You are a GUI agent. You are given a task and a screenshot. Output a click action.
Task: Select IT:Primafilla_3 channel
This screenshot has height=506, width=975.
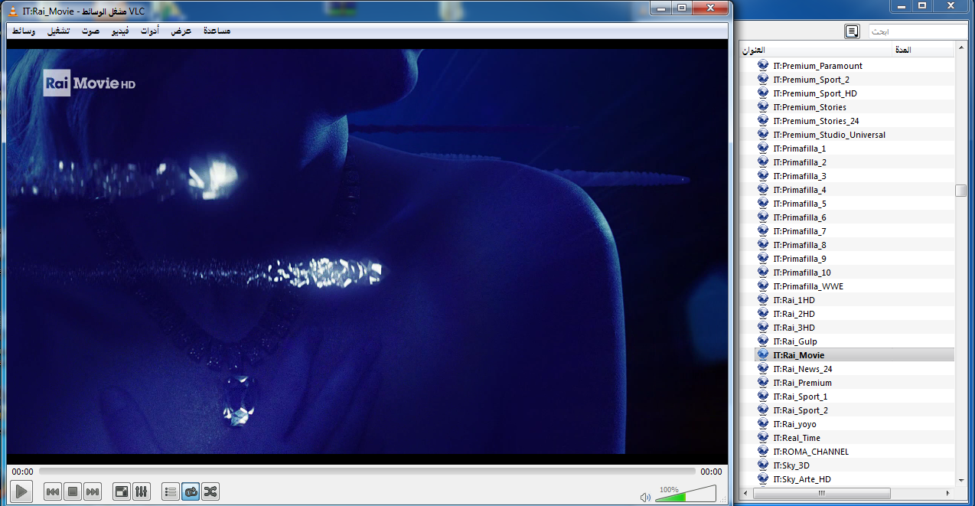point(800,176)
